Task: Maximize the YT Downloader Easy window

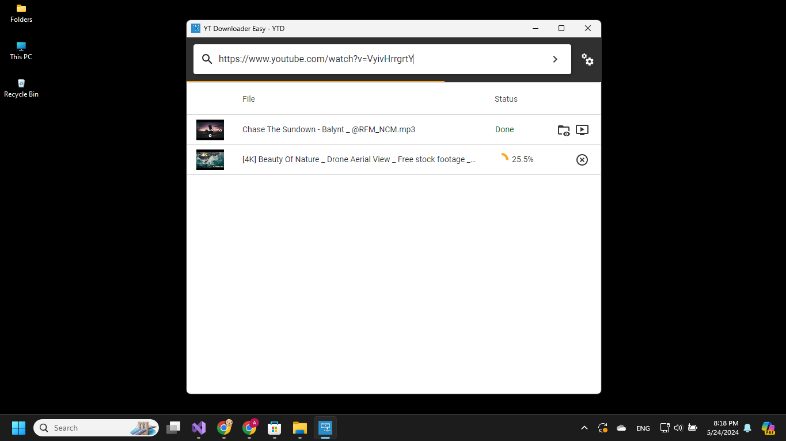Action: pyautogui.click(x=561, y=28)
